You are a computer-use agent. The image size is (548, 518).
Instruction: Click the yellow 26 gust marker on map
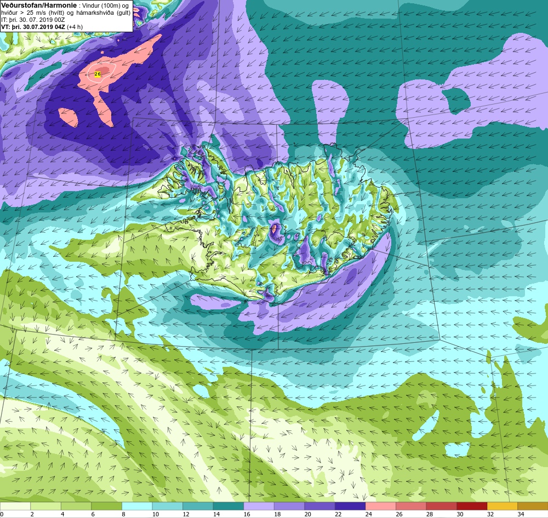pyautogui.click(x=98, y=74)
